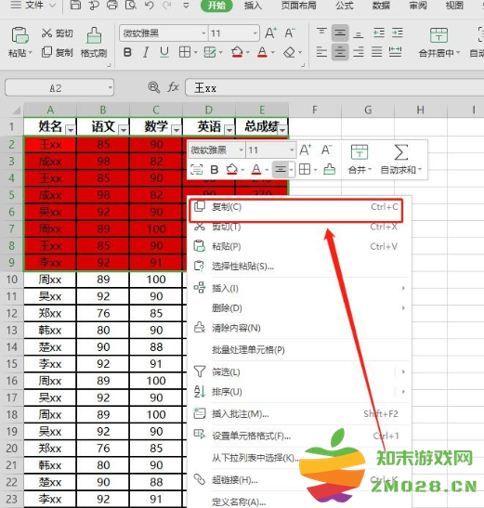The height and width of the screenshot is (508, 484).
Task: Switch to the Formulas tab
Action: pyautogui.click(x=345, y=5)
